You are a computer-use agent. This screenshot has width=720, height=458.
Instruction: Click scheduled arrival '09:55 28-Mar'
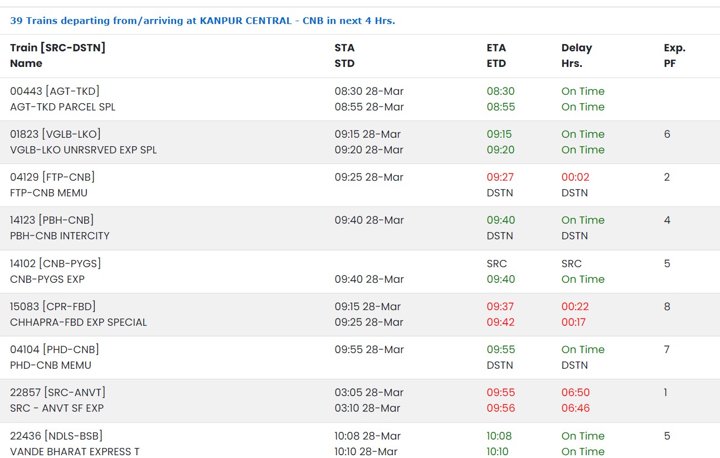[369, 350]
